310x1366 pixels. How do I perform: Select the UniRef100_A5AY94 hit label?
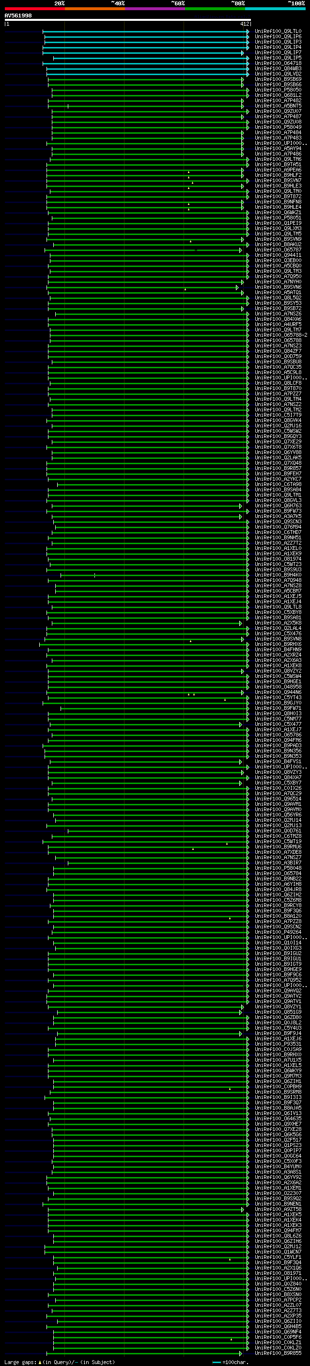278,148
